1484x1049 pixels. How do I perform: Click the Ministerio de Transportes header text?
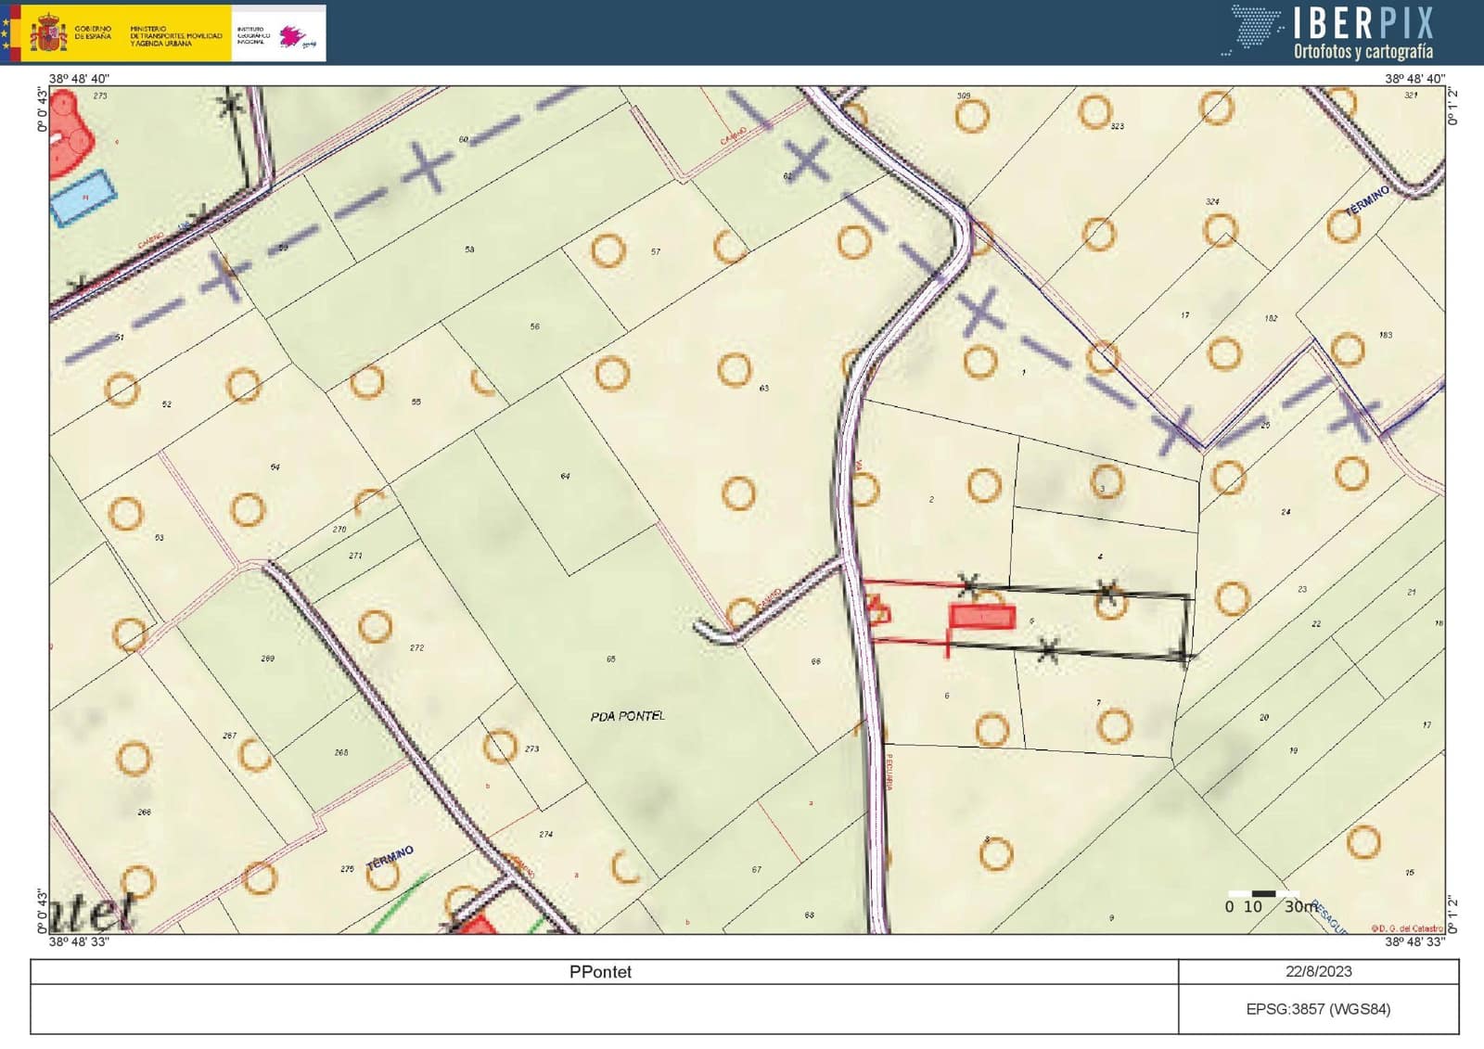click(175, 35)
